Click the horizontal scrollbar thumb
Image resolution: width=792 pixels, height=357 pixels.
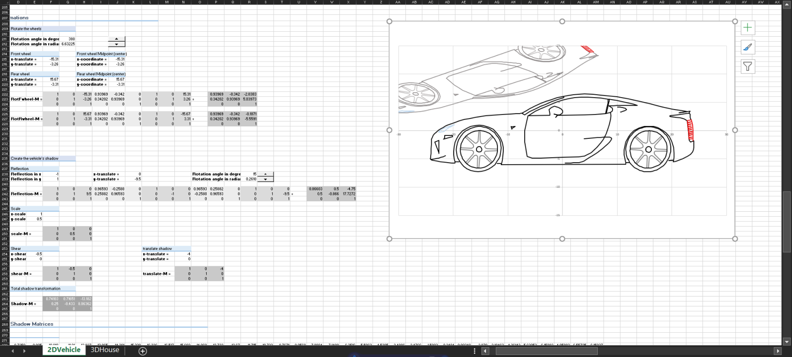coord(547,351)
